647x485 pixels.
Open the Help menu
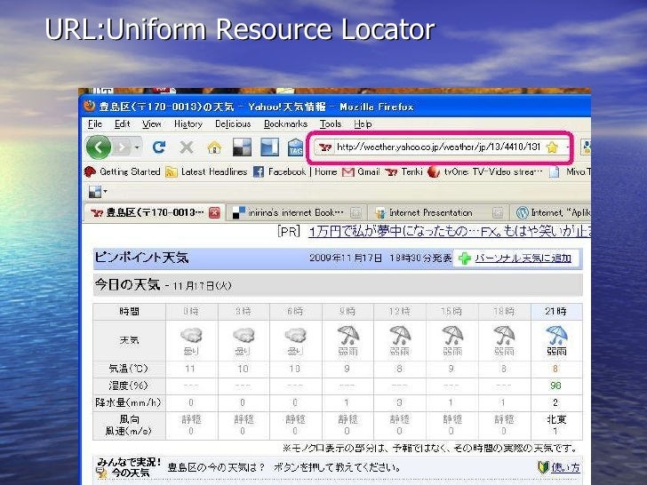click(363, 124)
